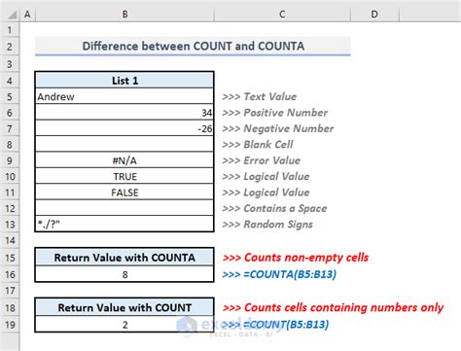Click the select-all corner triangle
The image size is (461, 351).
click(13, 15)
